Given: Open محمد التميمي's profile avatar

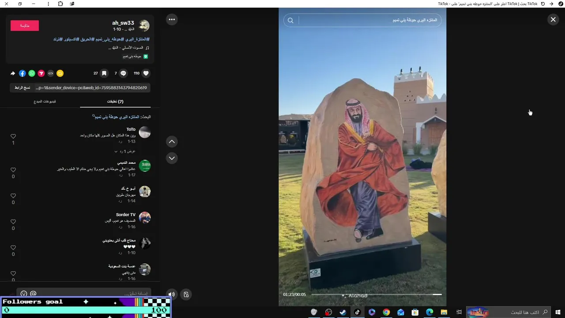Looking at the screenshot, I should pos(145,166).
